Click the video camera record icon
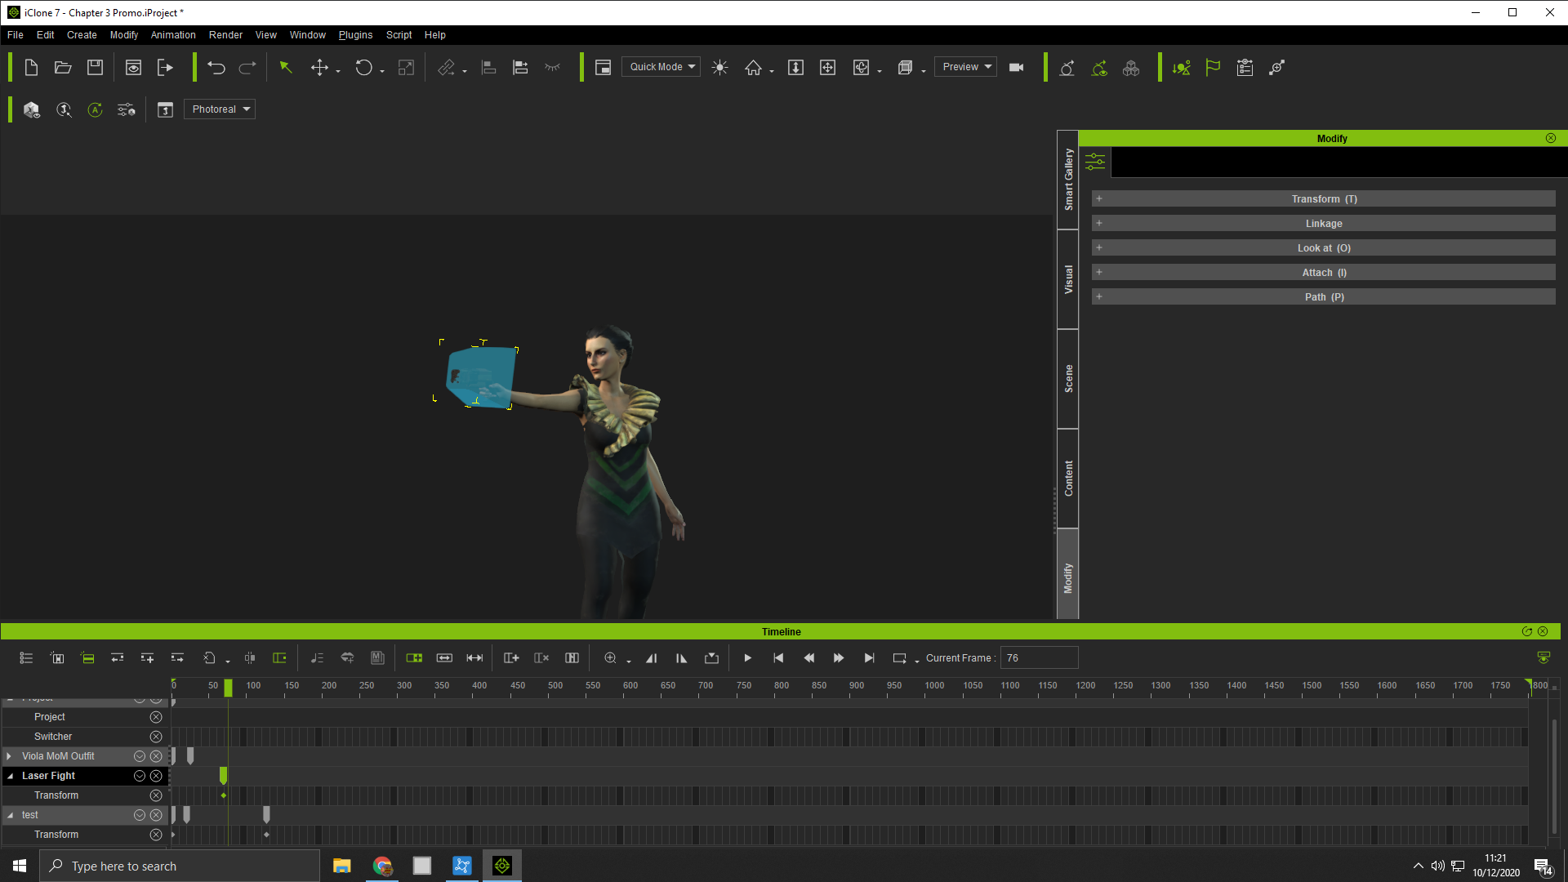Viewport: 1568px width, 882px height. tap(1017, 68)
